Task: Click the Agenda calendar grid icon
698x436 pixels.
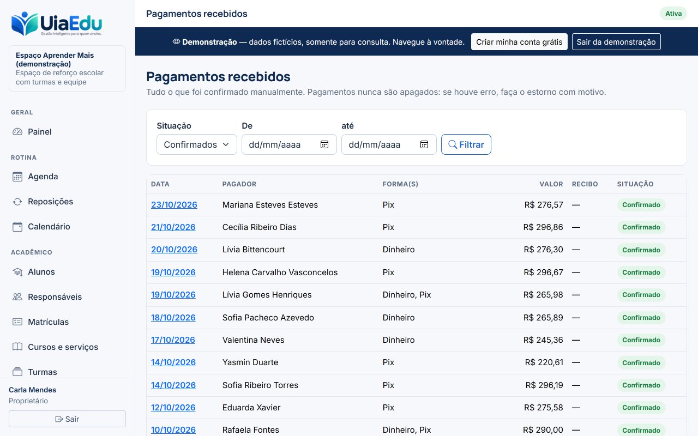Action: coord(17,177)
